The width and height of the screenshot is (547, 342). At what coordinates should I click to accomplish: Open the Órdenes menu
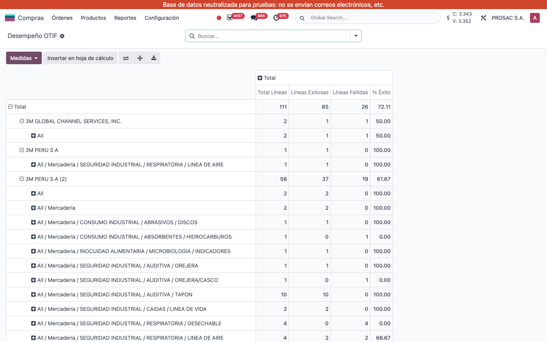point(62,18)
